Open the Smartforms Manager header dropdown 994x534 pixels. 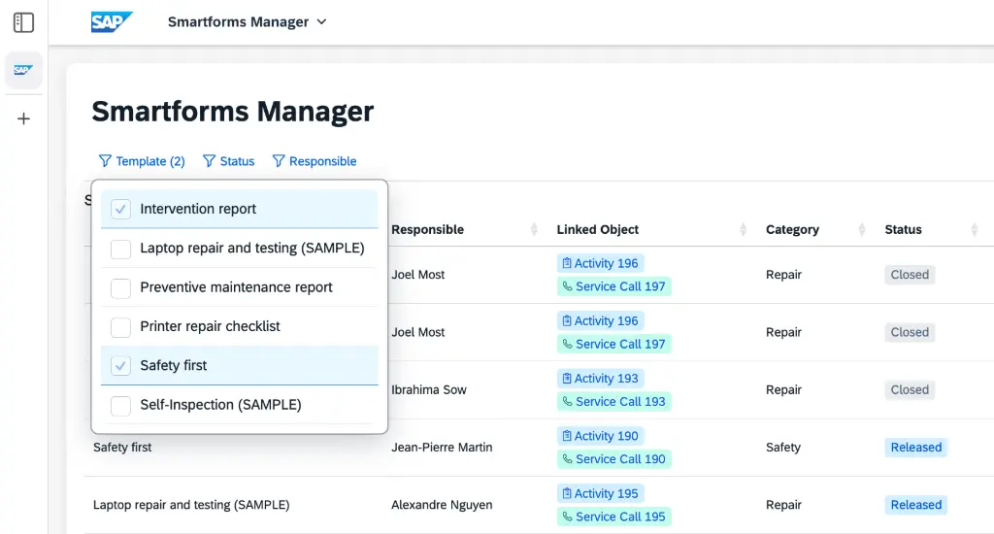click(x=248, y=21)
